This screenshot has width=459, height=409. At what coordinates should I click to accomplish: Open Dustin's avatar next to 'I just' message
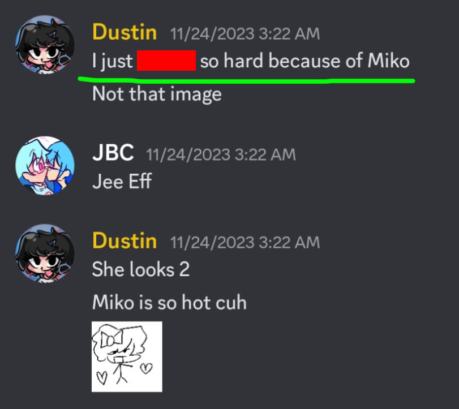(x=45, y=45)
